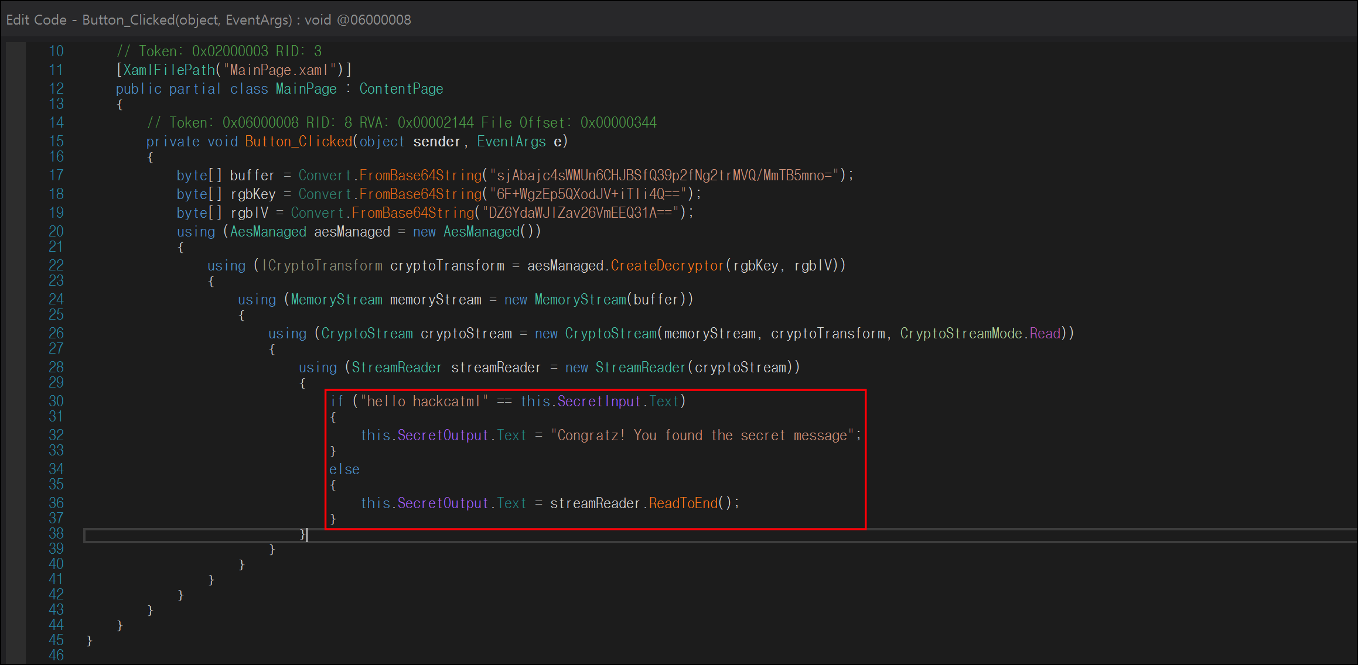Click the MainPage class name
This screenshot has height=665, width=1358.
point(306,89)
